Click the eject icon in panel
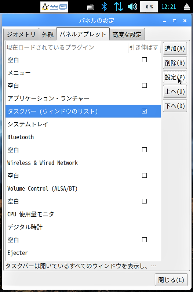 [x=187, y=7]
